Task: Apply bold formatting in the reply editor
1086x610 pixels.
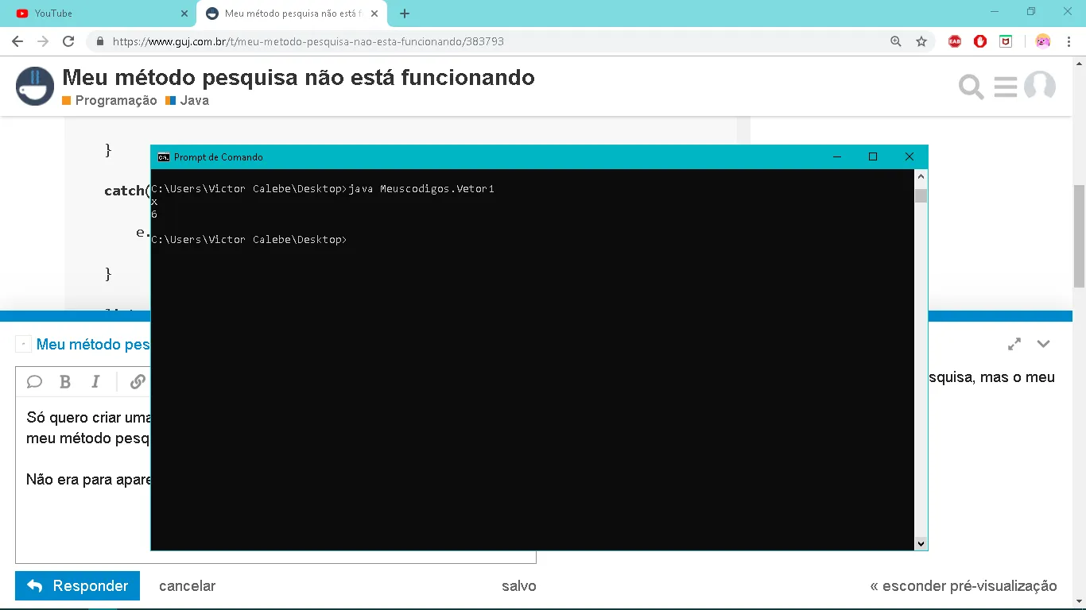Action: pyautogui.click(x=66, y=382)
